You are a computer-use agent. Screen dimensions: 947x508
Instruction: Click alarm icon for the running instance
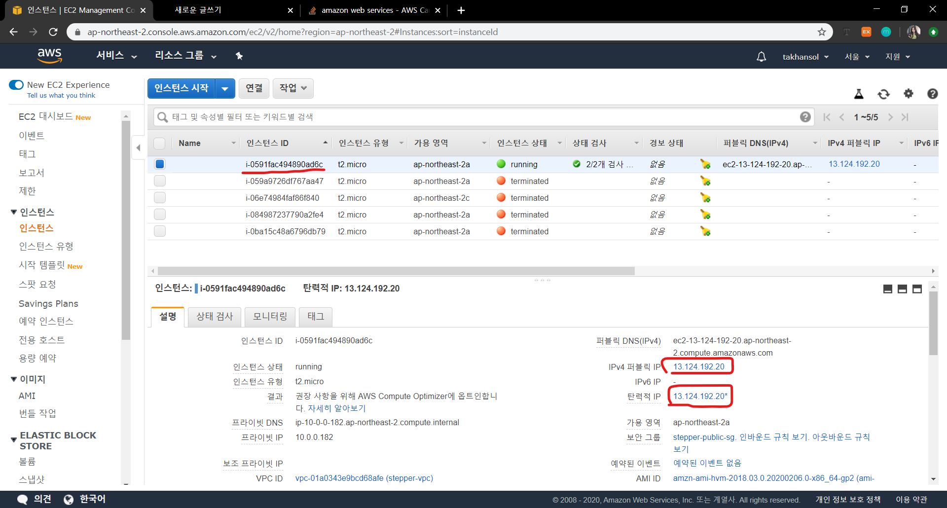[x=705, y=164]
